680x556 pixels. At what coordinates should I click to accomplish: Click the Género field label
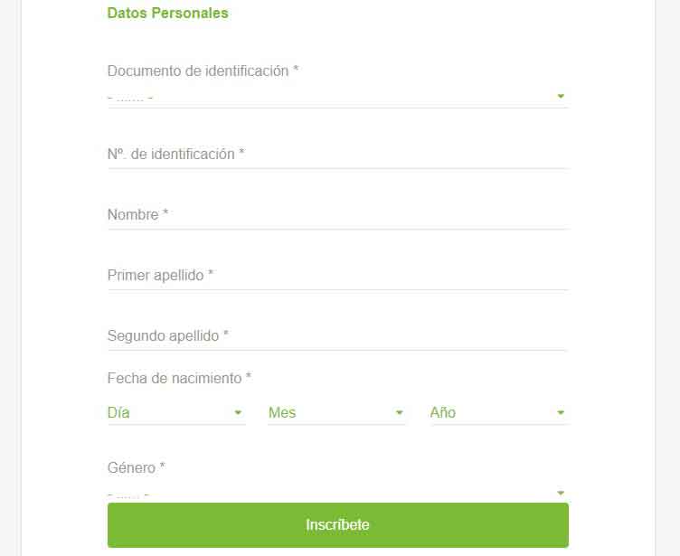click(x=136, y=467)
